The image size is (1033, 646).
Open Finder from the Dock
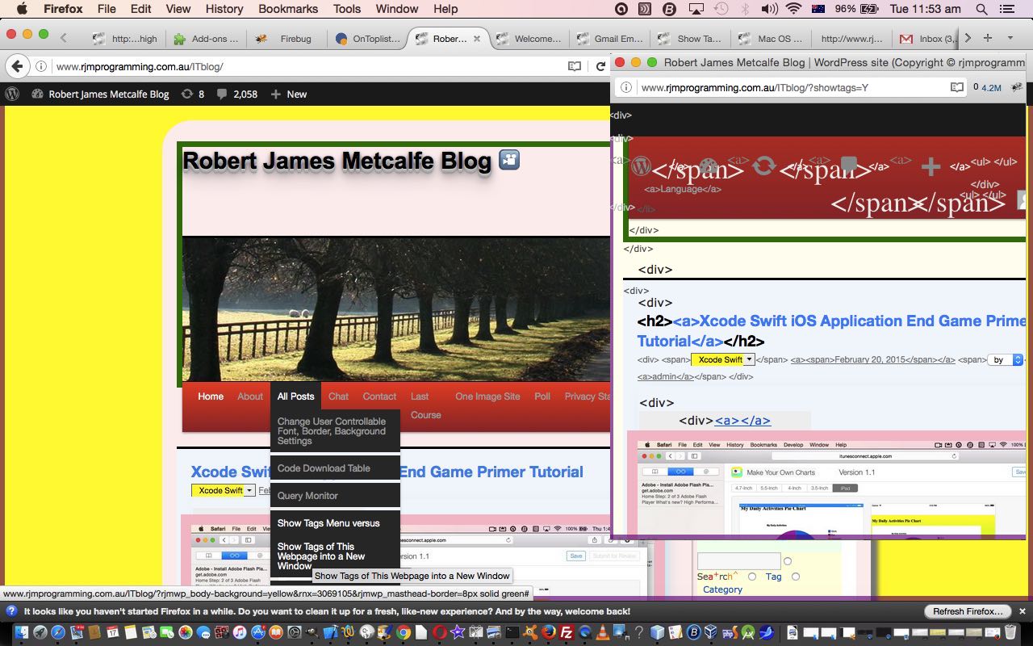tap(22, 632)
